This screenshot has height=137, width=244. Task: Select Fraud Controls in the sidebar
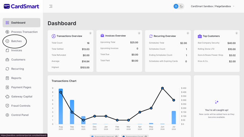click(21, 106)
